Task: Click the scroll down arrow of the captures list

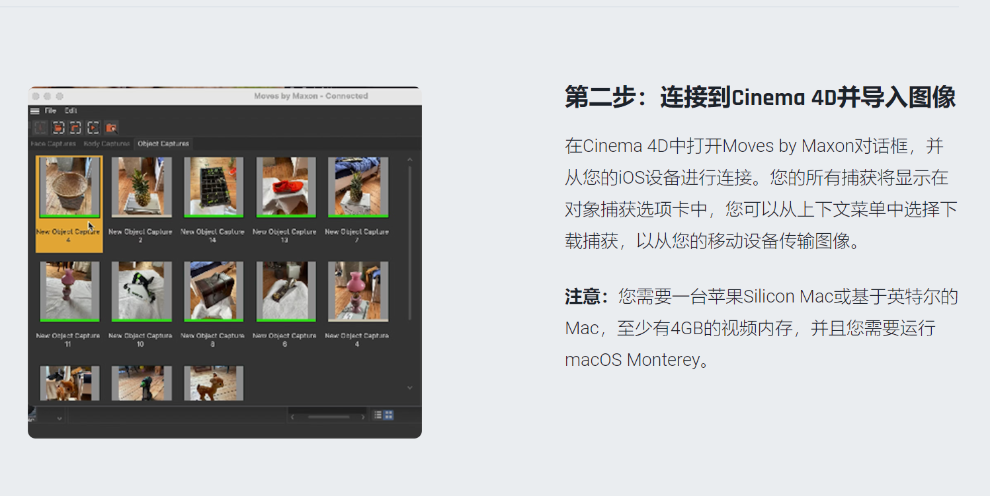Action: [410, 388]
